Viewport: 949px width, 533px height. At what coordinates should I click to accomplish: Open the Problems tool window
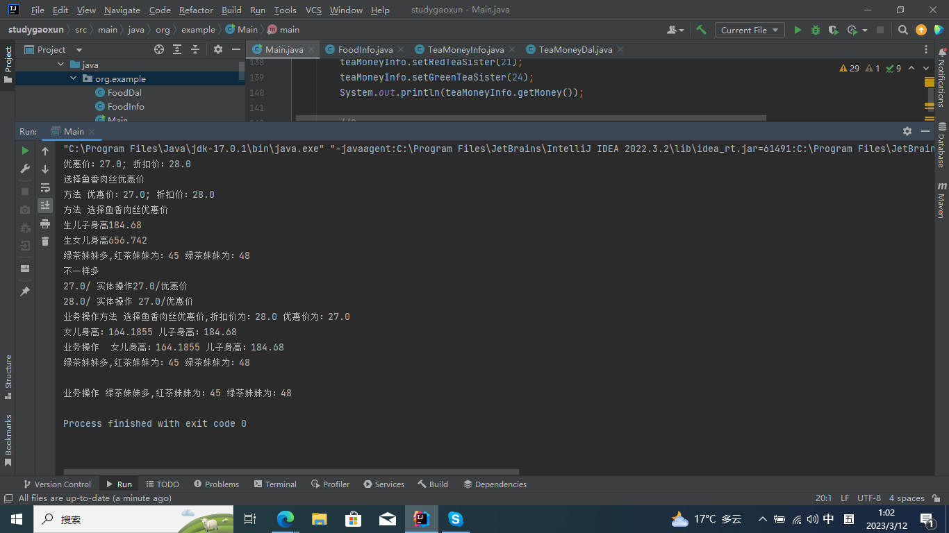[217, 484]
